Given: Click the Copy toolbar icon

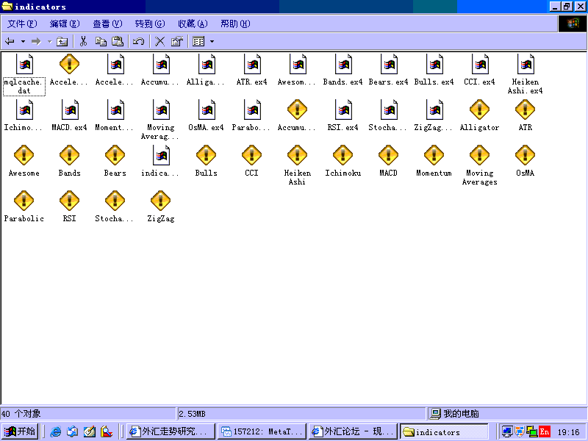Looking at the screenshot, I should 101,41.
